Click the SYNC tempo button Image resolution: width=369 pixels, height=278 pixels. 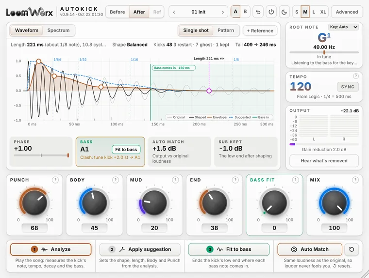[x=348, y=87]
